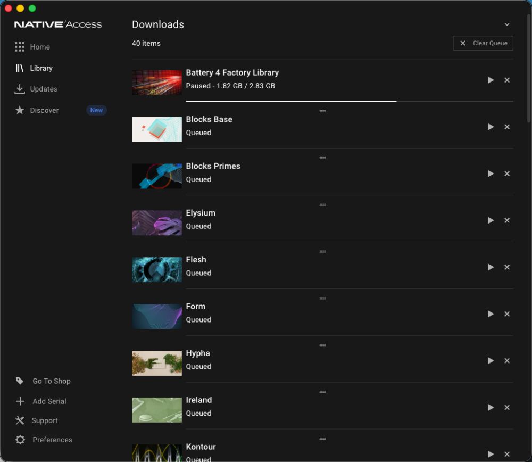The image size is (532, 462).
Task: Start downloading the Flesh item
Action: [491, 268]
